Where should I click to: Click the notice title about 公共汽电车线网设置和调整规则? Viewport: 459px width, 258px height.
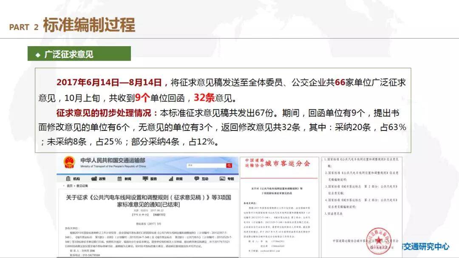(148, 200)
